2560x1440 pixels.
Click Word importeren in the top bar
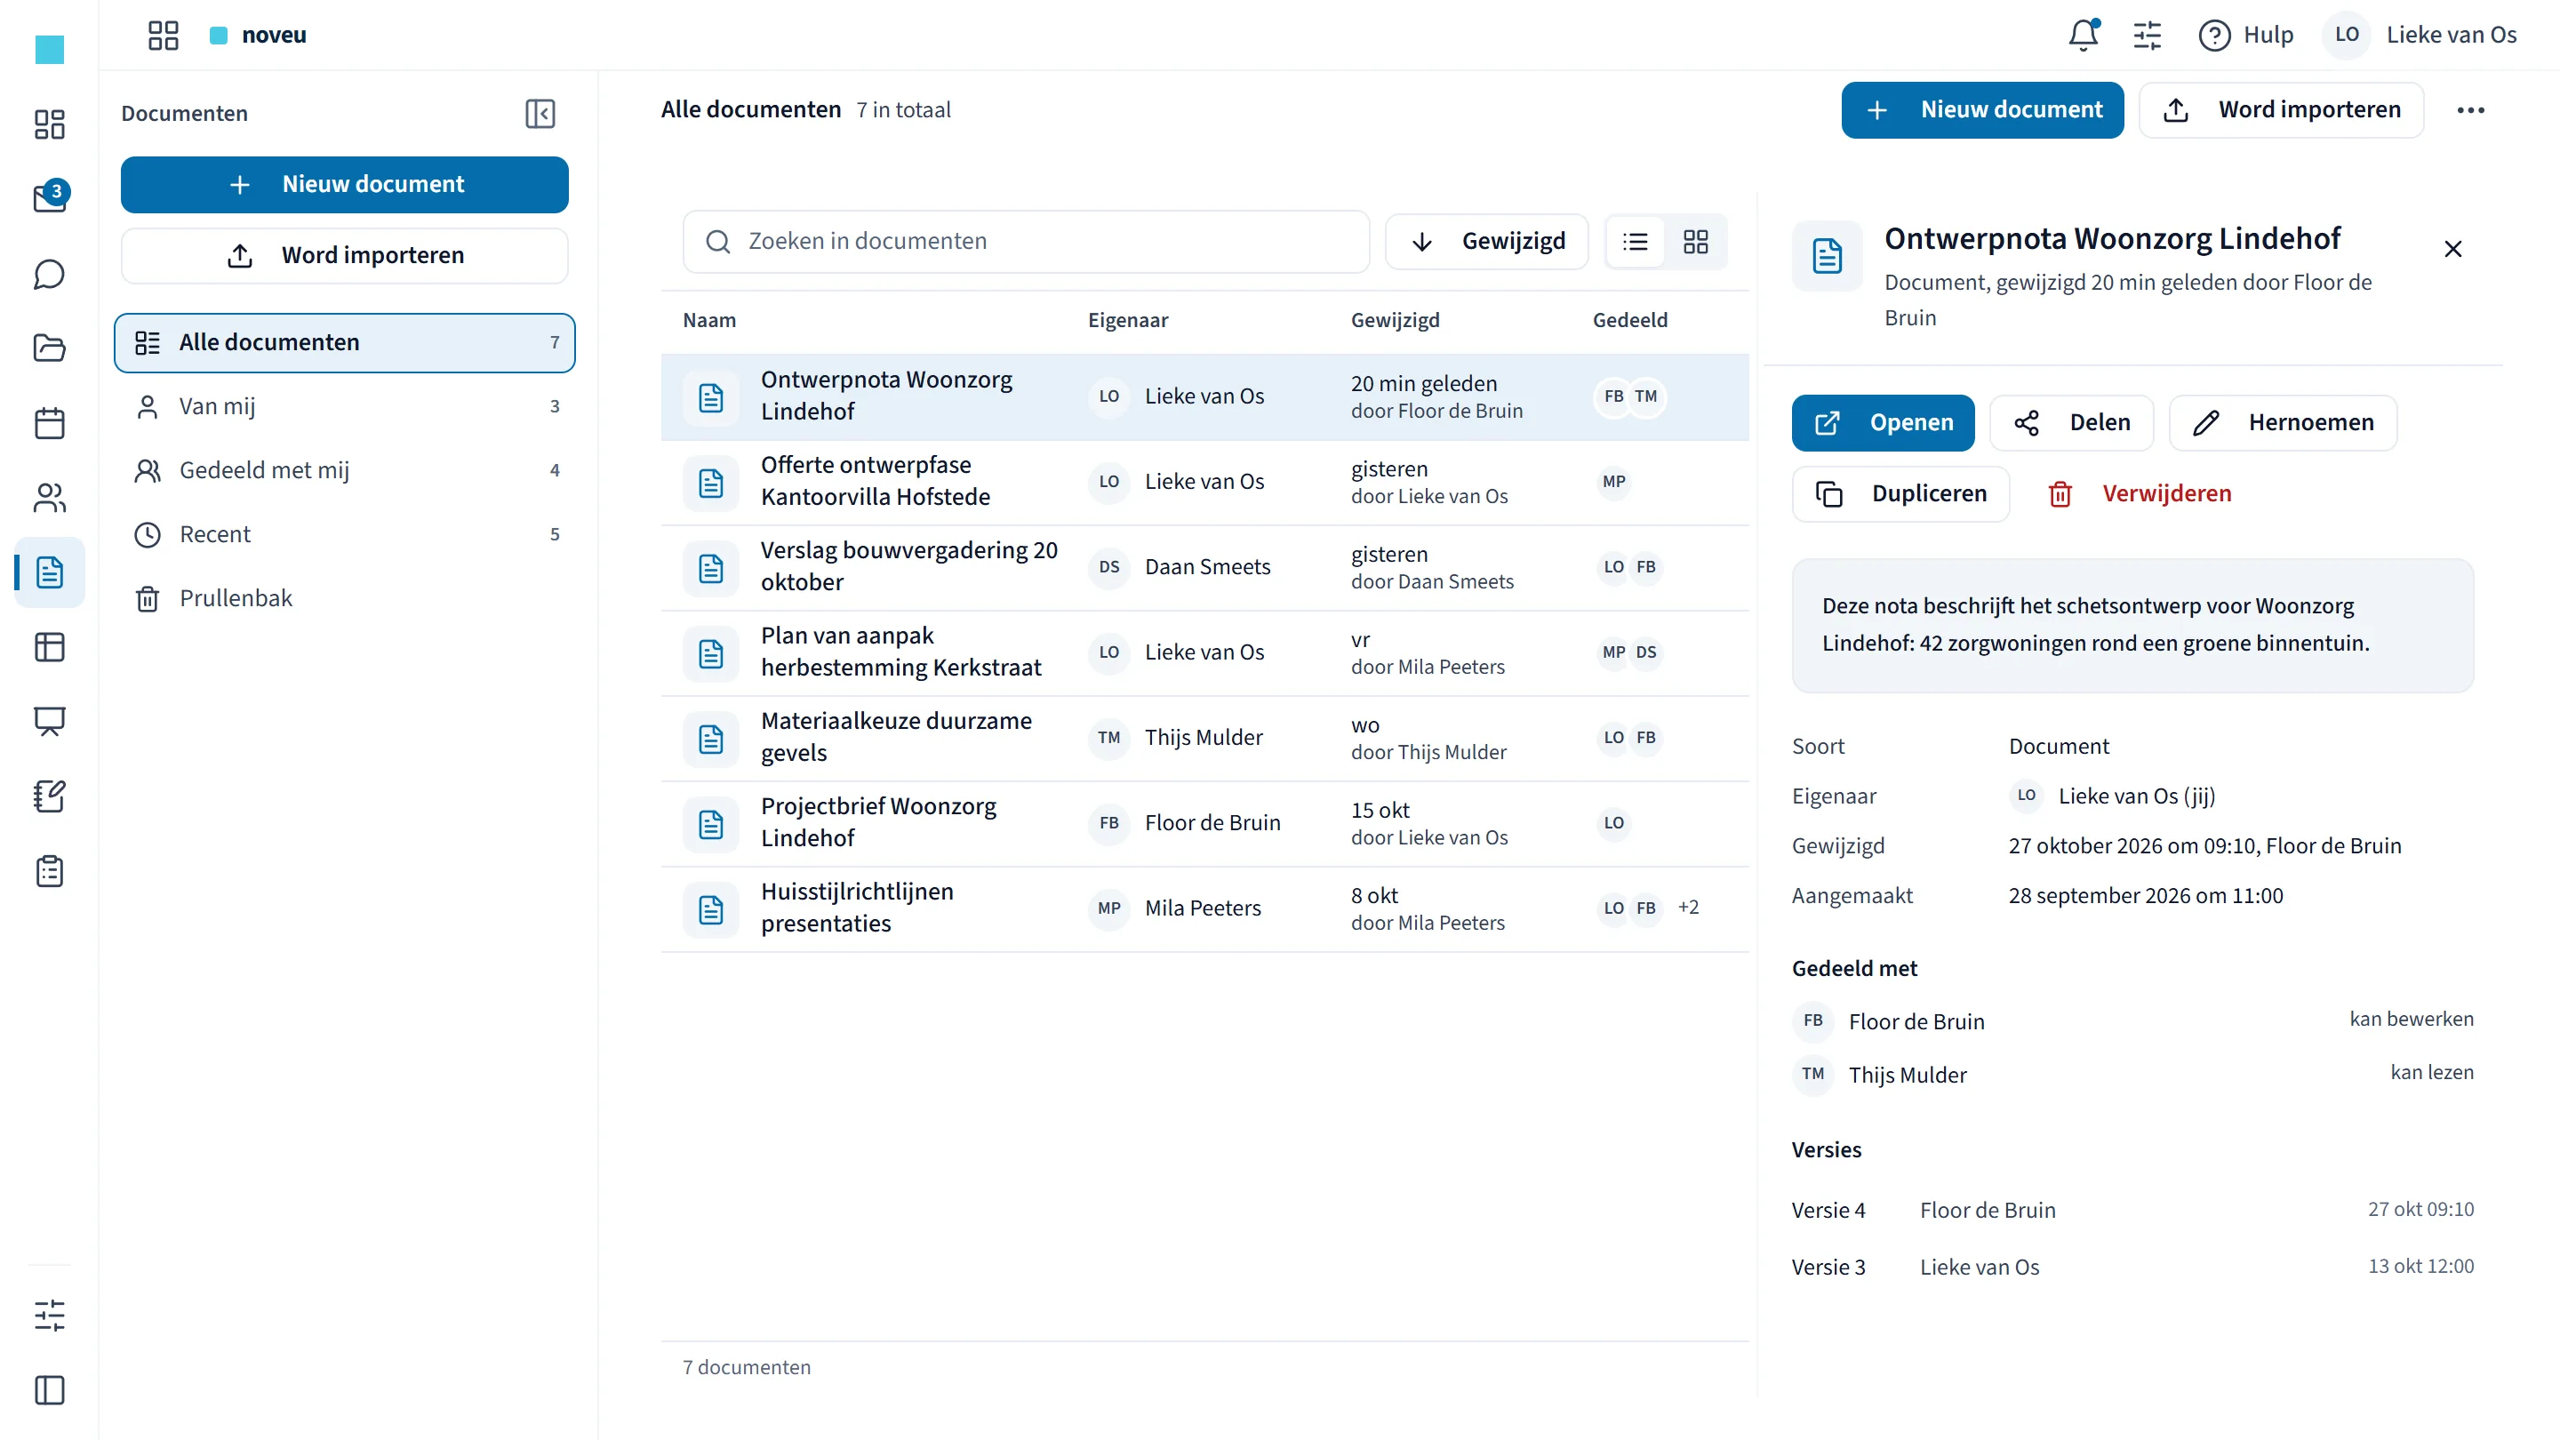tap(2282, 110)
